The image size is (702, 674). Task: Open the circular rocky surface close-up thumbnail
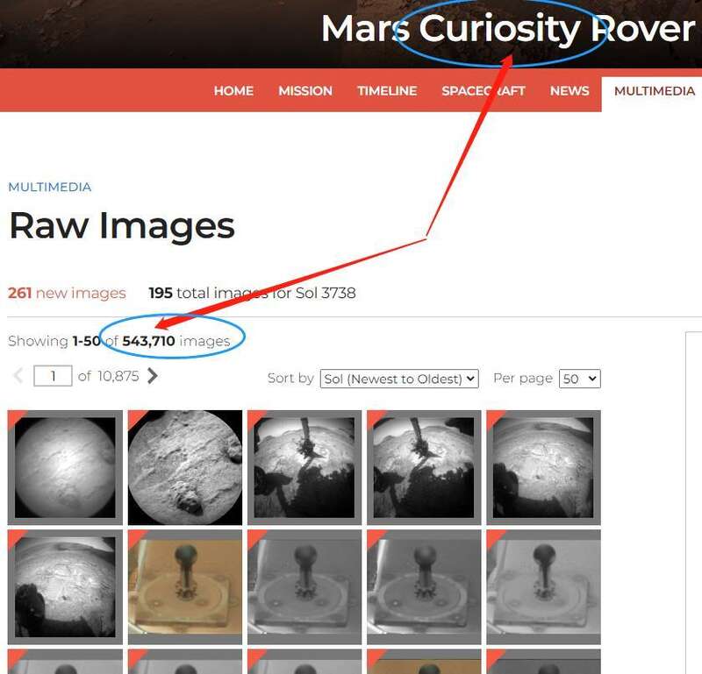click(x=185, y=467)
